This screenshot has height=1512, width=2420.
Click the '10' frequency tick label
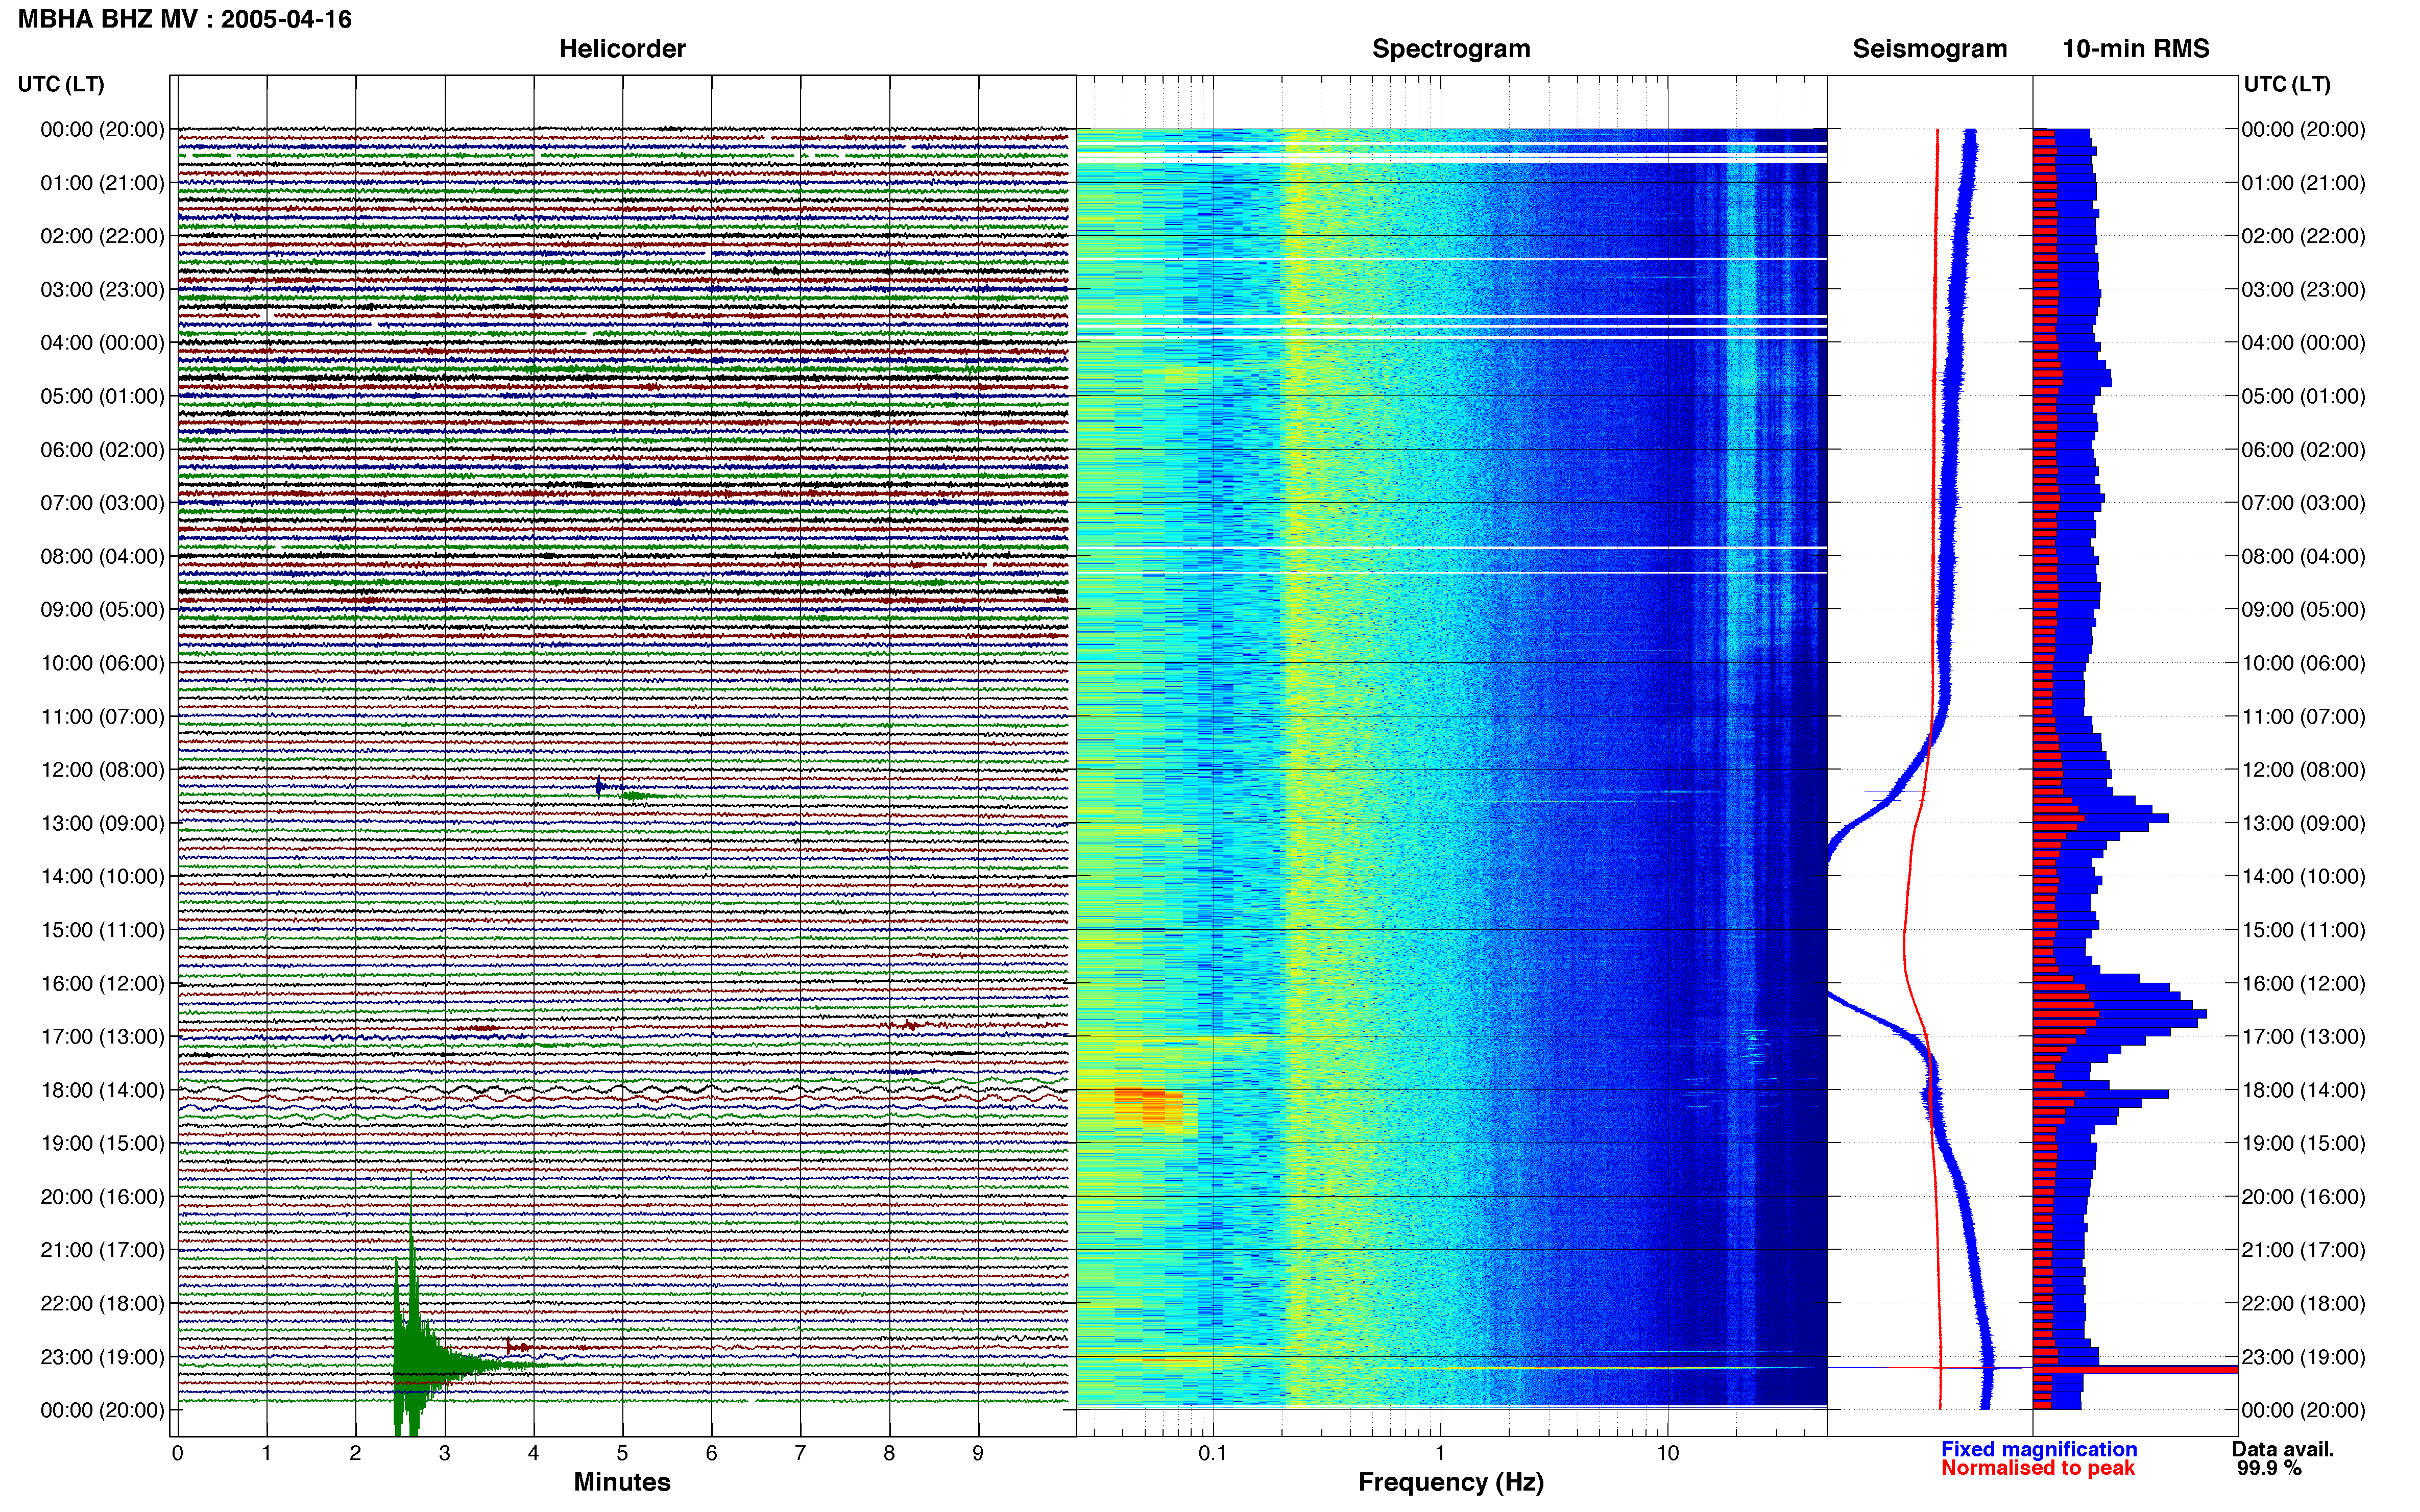(1667, 1453)
